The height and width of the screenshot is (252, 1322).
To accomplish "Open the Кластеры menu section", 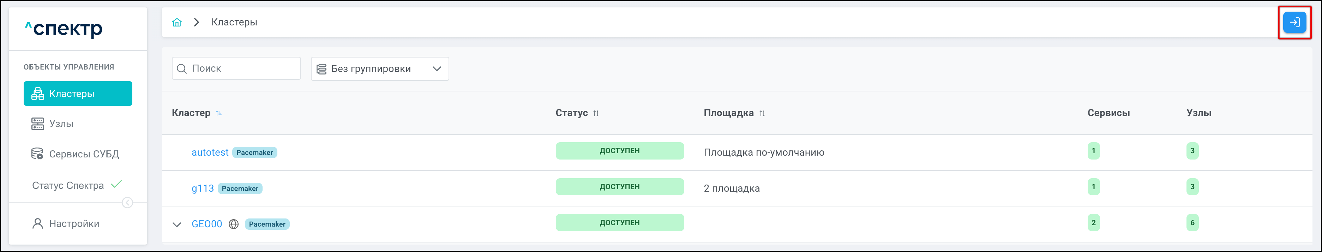I will tap(78, 94).
